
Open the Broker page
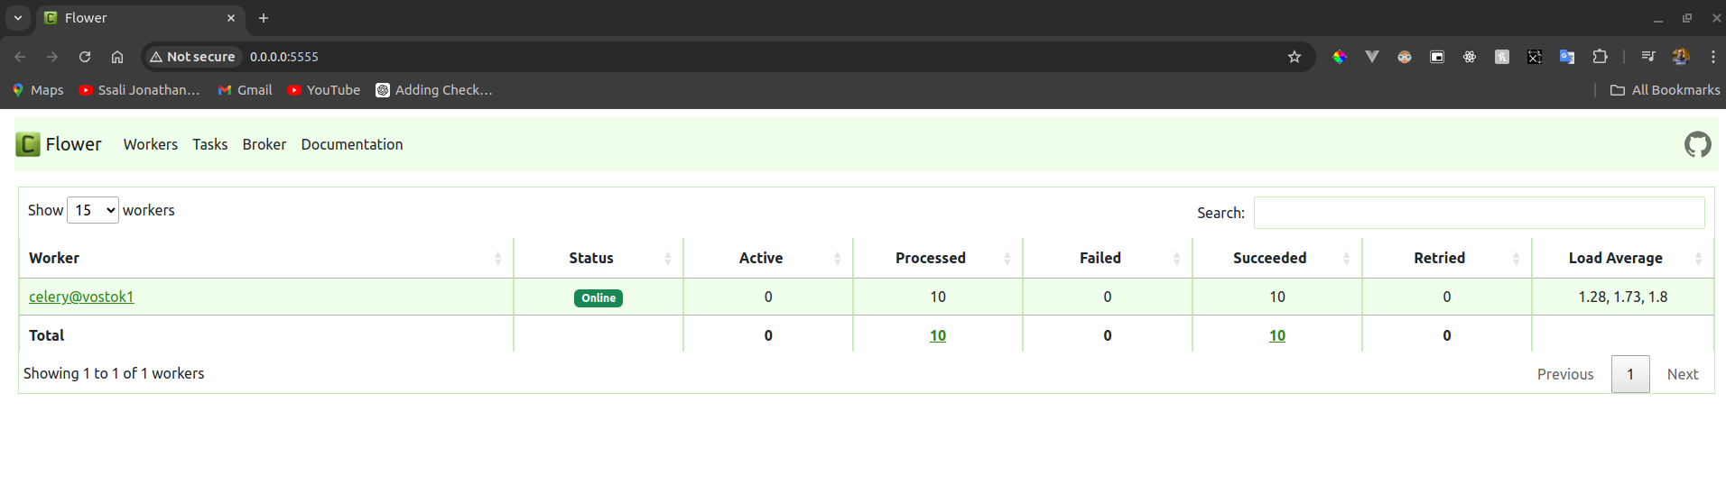264,144
